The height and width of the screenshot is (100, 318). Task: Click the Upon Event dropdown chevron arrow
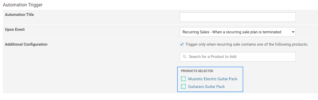(293, 32)
